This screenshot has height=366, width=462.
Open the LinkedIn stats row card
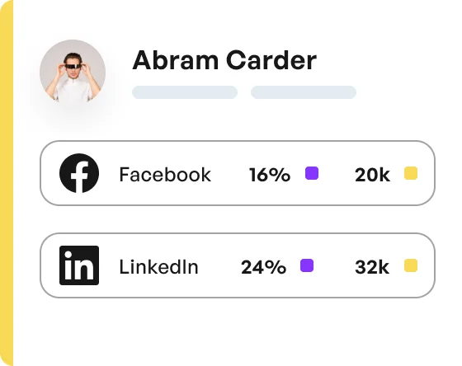click(238, 265)
